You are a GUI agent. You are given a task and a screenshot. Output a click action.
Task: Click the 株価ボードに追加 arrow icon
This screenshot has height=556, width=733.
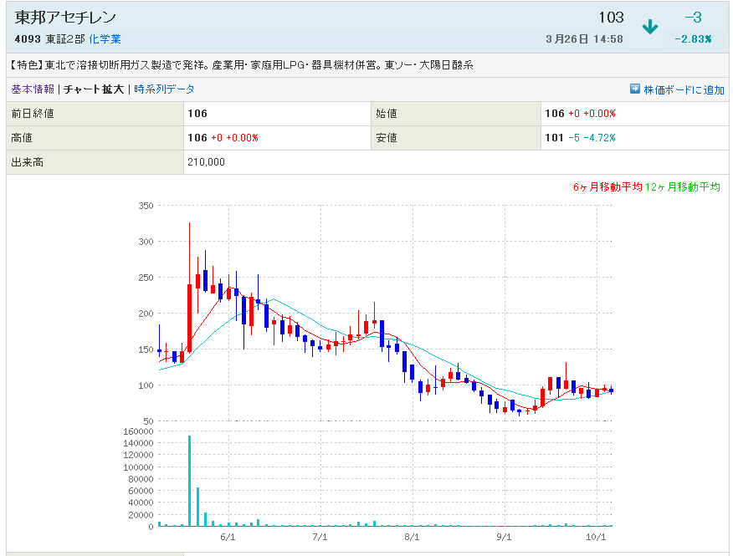tap(635, 89)
